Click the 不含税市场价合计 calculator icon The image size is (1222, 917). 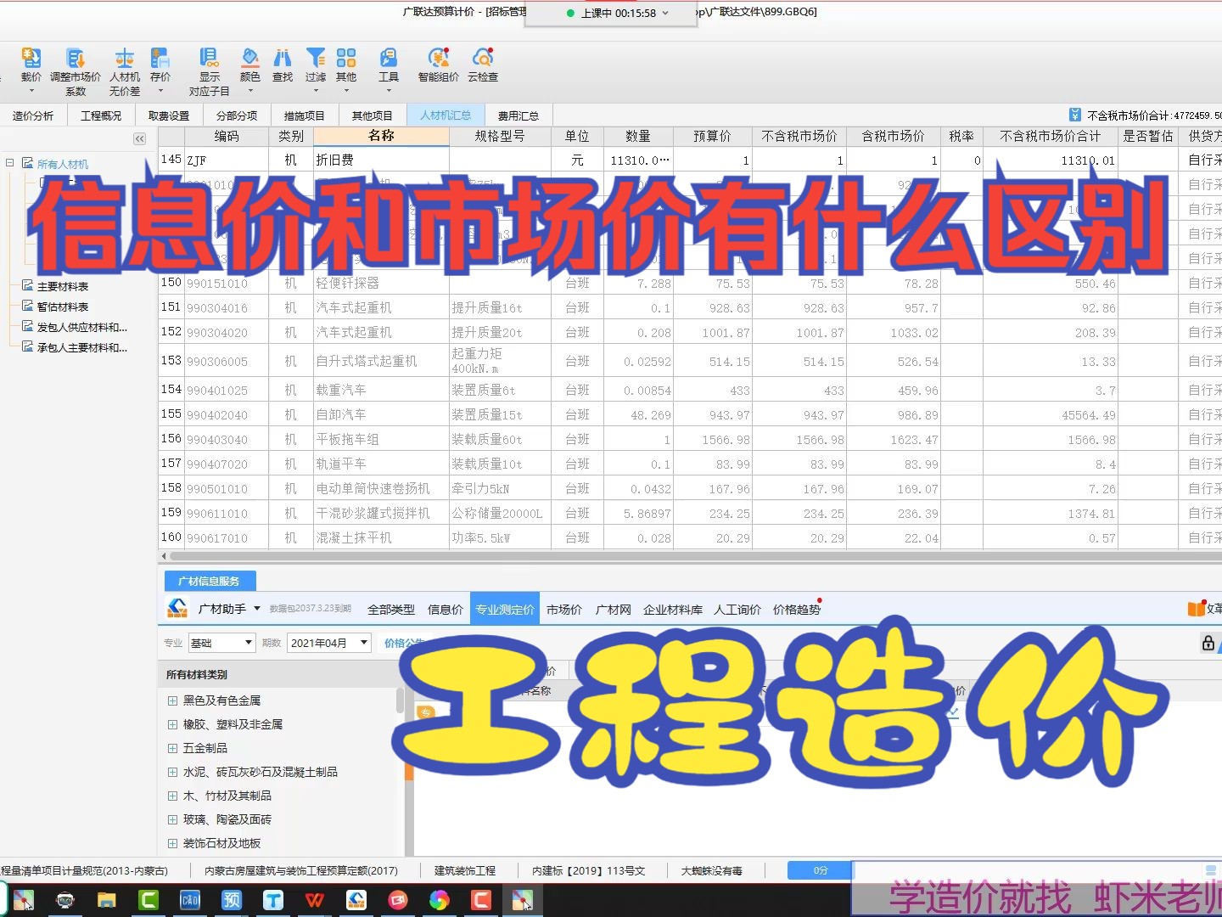click(1075, 115)
